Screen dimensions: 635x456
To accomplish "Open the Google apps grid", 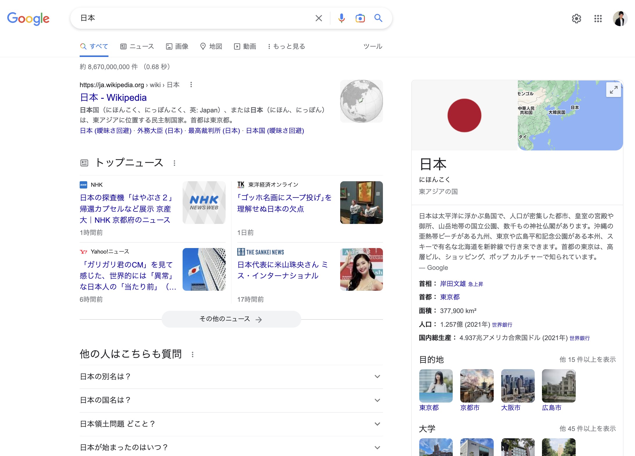I will (598, 19).
